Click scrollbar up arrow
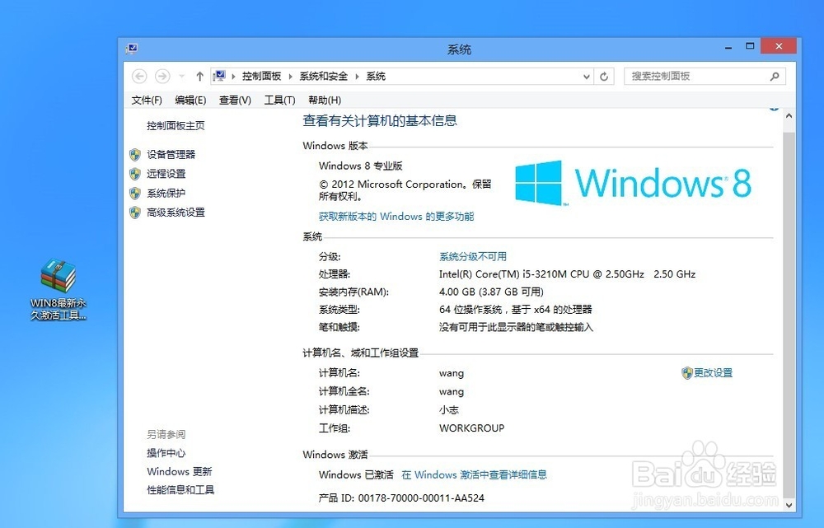Viewport: 824px width, 528px height. tap(789, 116)
